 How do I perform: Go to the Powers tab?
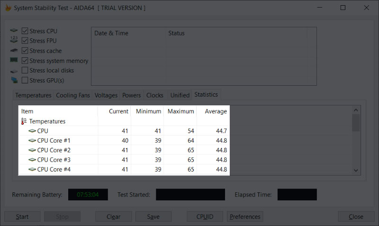pos(132,95)
